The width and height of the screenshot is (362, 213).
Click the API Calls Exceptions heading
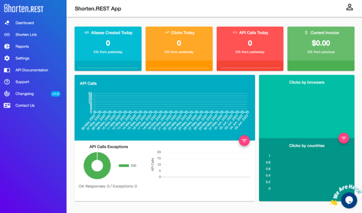(109, 147)
